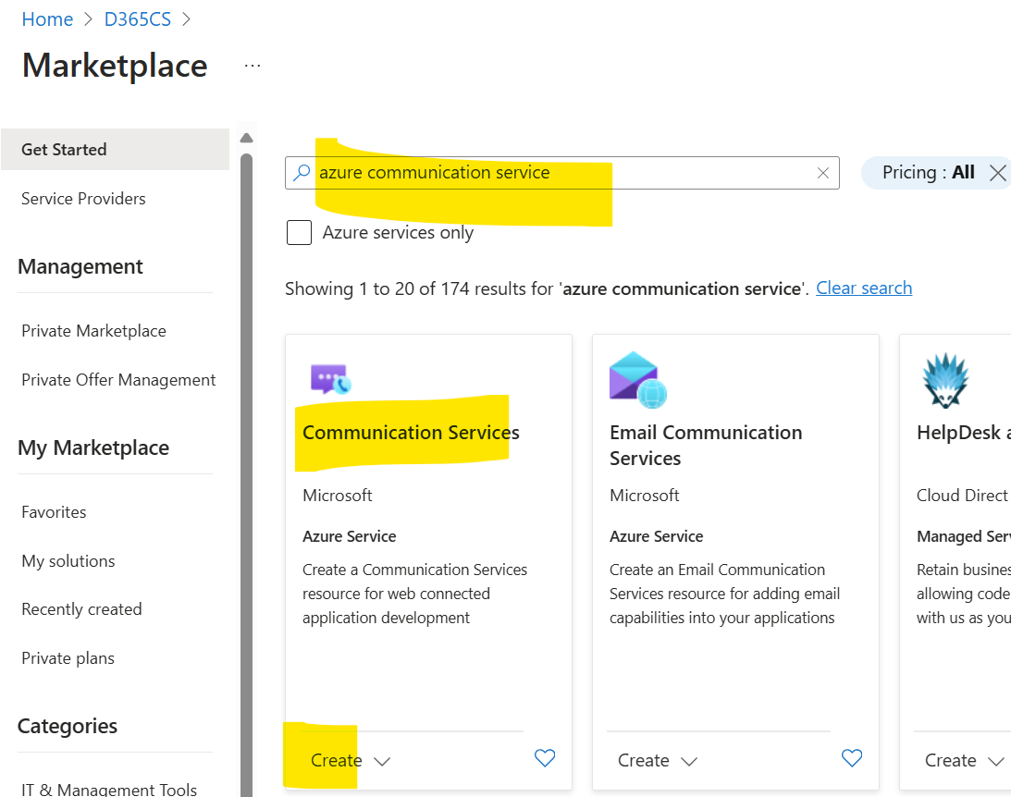This screenshot has height=797, width=1011.
Task: Favorite Email Communication Services with heart icon
Action: tap(852, 758)
